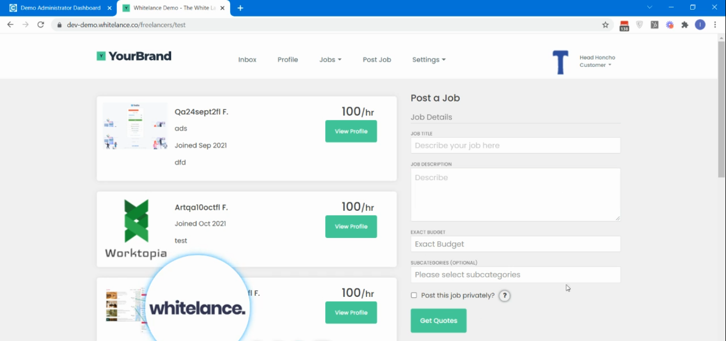Screen dimensions: 726x341
Task: Click the 100/hr rate for Qa24sept2fl F.
Action: coord(358,112)
